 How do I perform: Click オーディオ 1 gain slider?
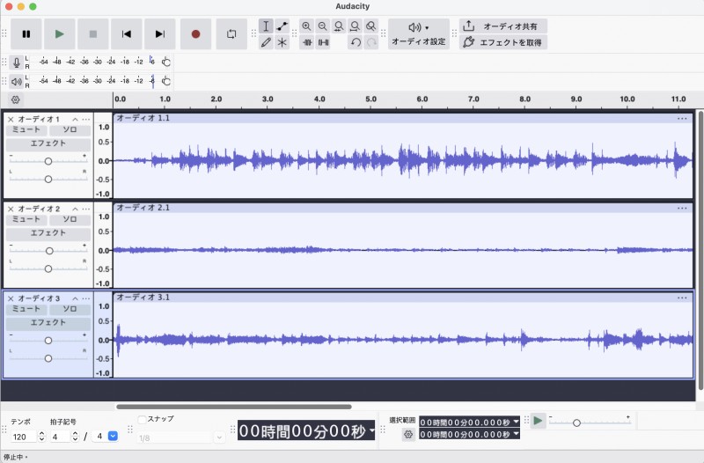click(x=48, y=161)
